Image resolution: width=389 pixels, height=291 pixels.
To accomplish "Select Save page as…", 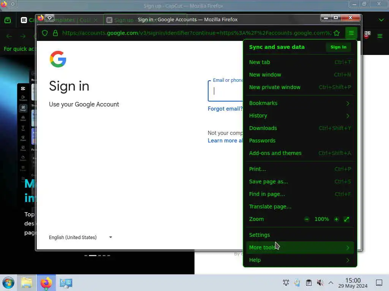I will click(x=300, y=181).
